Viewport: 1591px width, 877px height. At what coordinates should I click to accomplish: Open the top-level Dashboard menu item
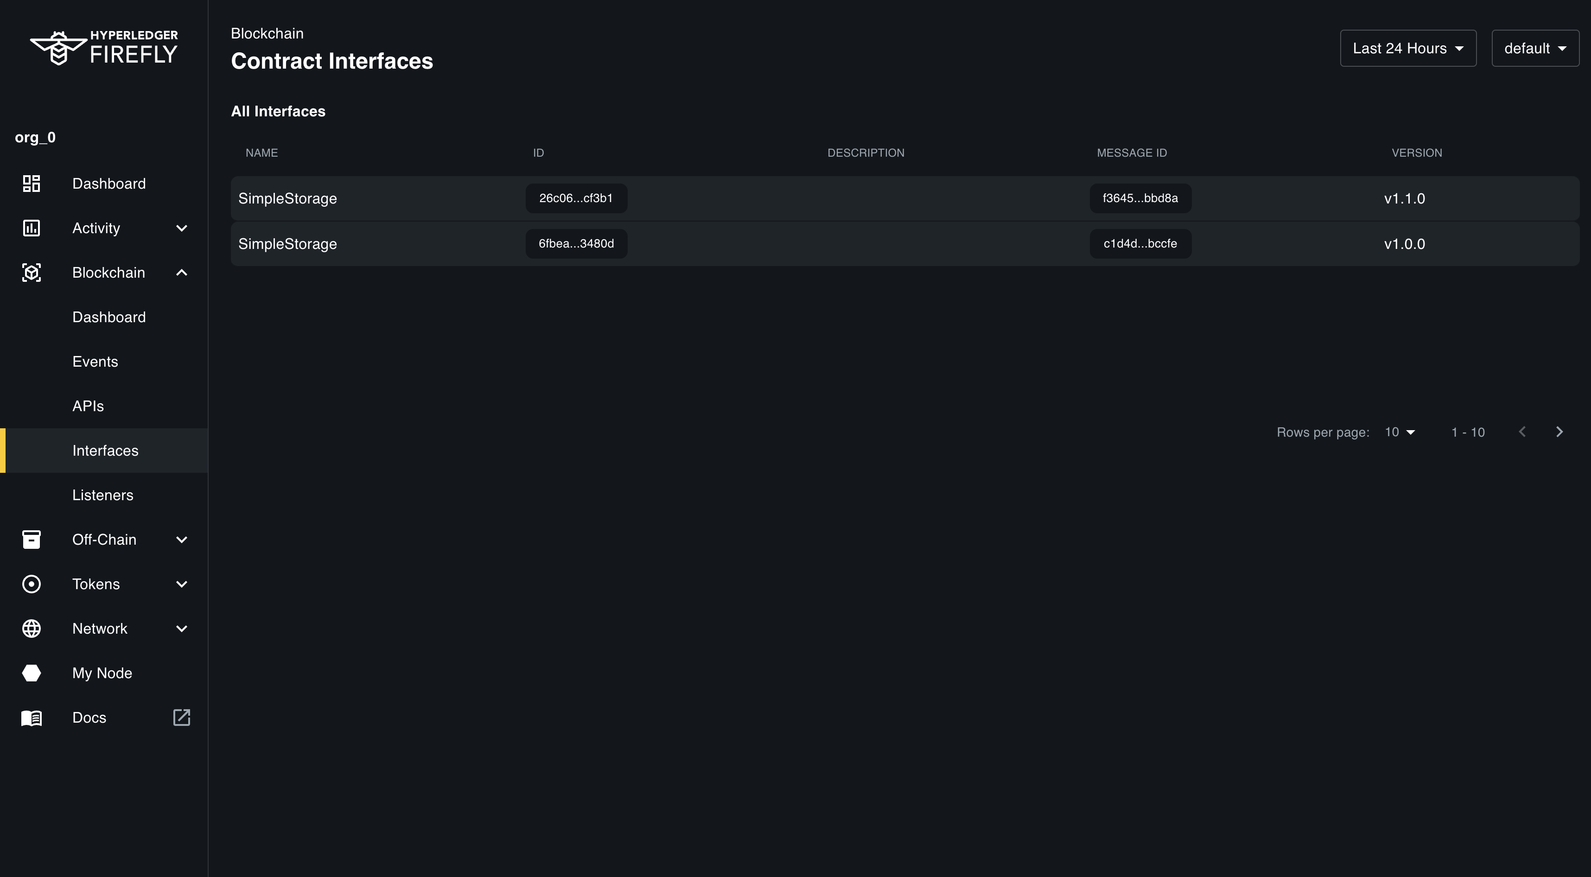pyautogui.click(x=104, y=184)
